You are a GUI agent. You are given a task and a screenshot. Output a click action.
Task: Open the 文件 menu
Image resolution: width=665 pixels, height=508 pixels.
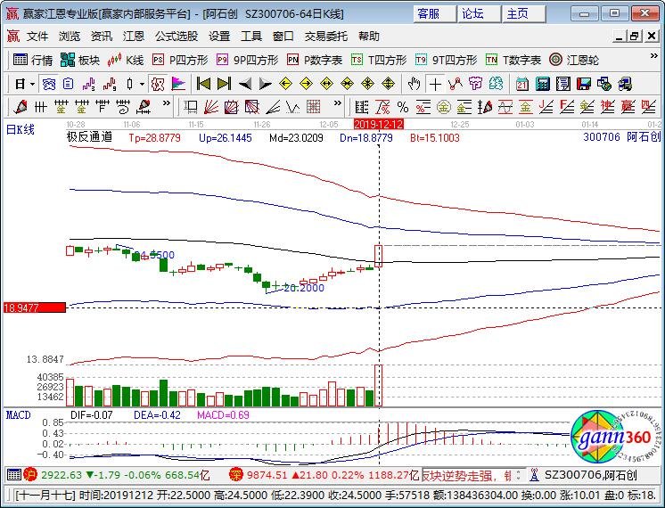click(37, 37)
